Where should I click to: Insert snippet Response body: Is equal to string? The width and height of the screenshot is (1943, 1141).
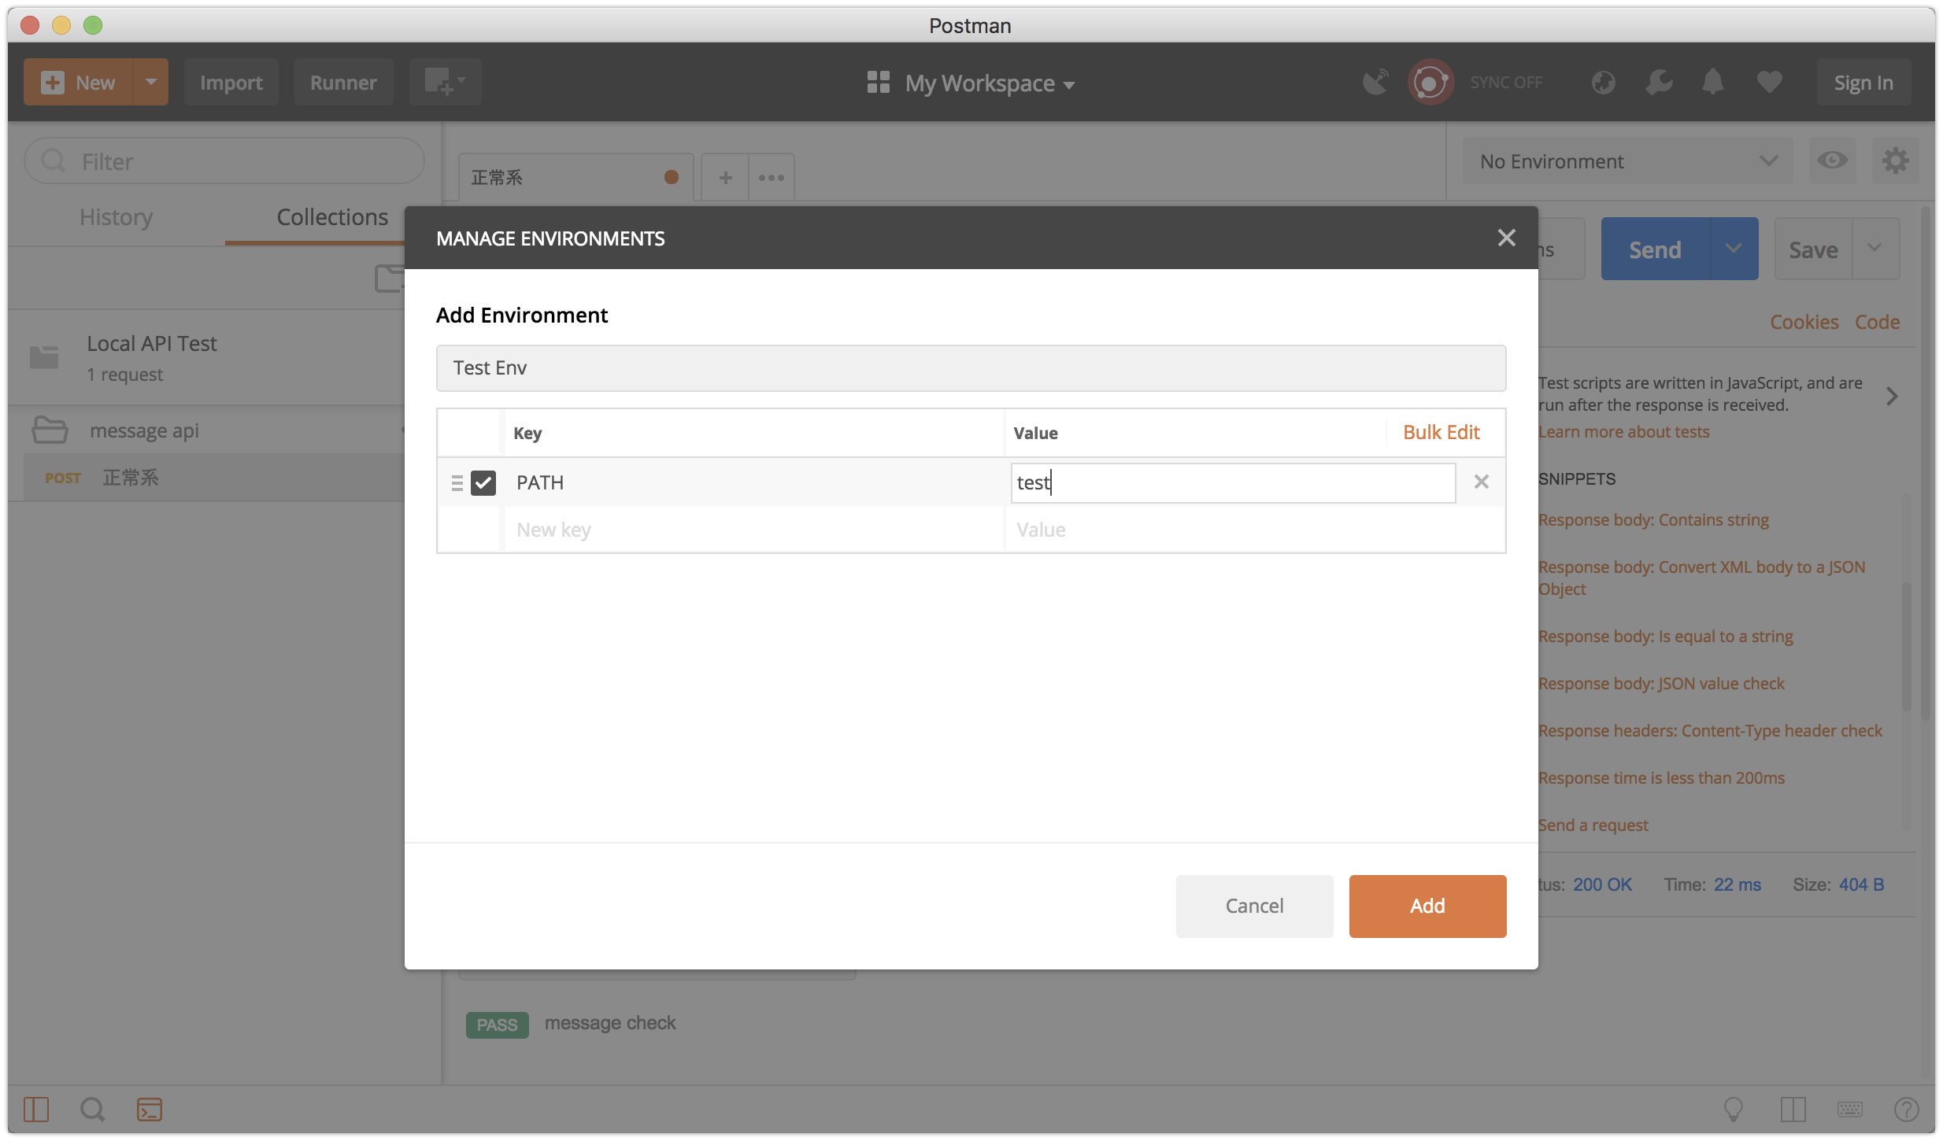pyautogui.click(x=1666, y=637)
